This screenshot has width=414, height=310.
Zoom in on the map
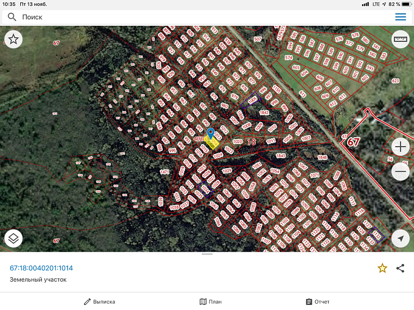tap(401, 147)
